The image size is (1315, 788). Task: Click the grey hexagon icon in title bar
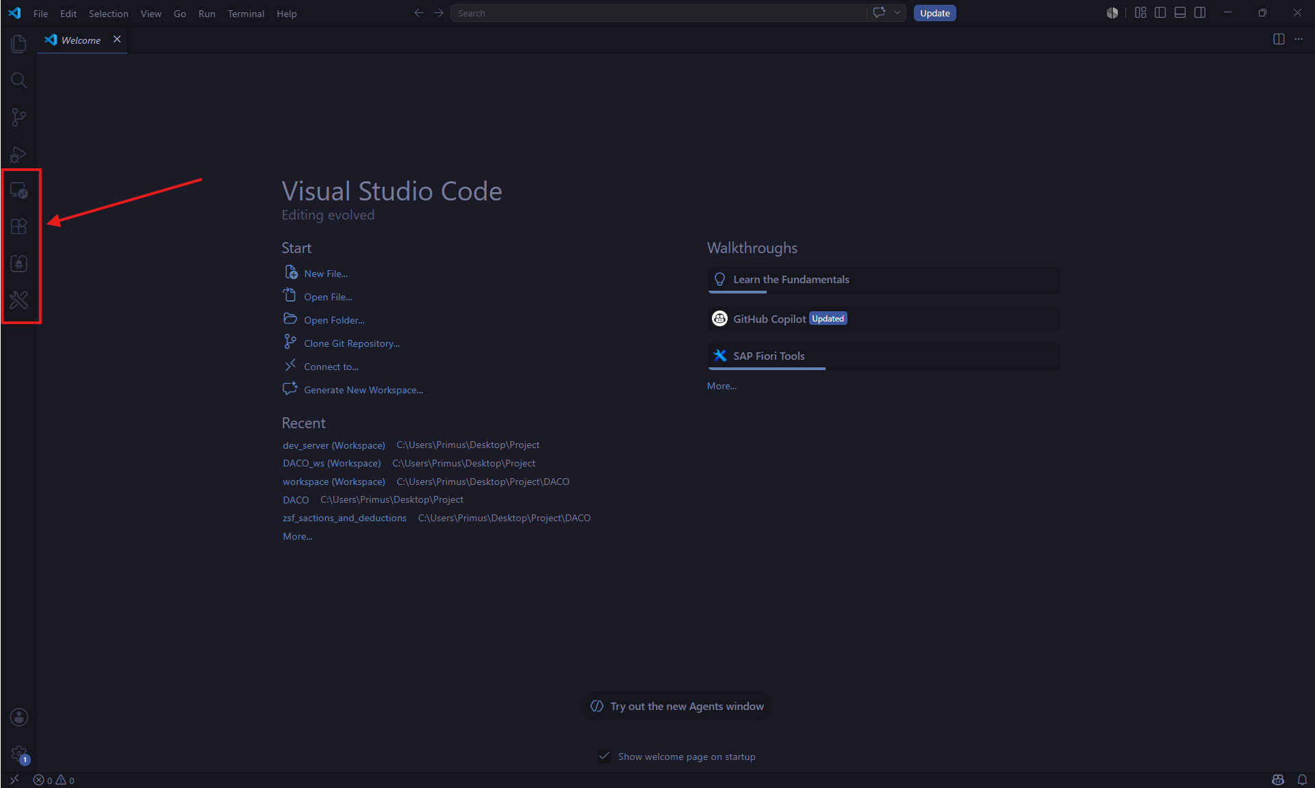point(1112,13)
